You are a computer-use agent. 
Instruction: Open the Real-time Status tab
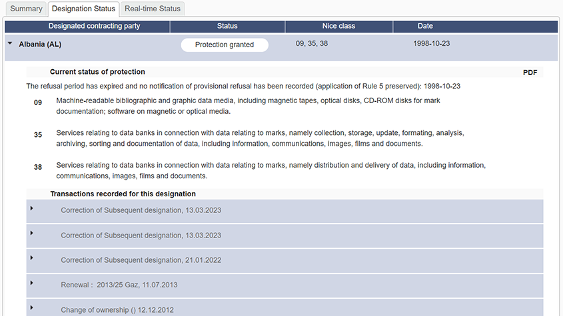[153, 9]
